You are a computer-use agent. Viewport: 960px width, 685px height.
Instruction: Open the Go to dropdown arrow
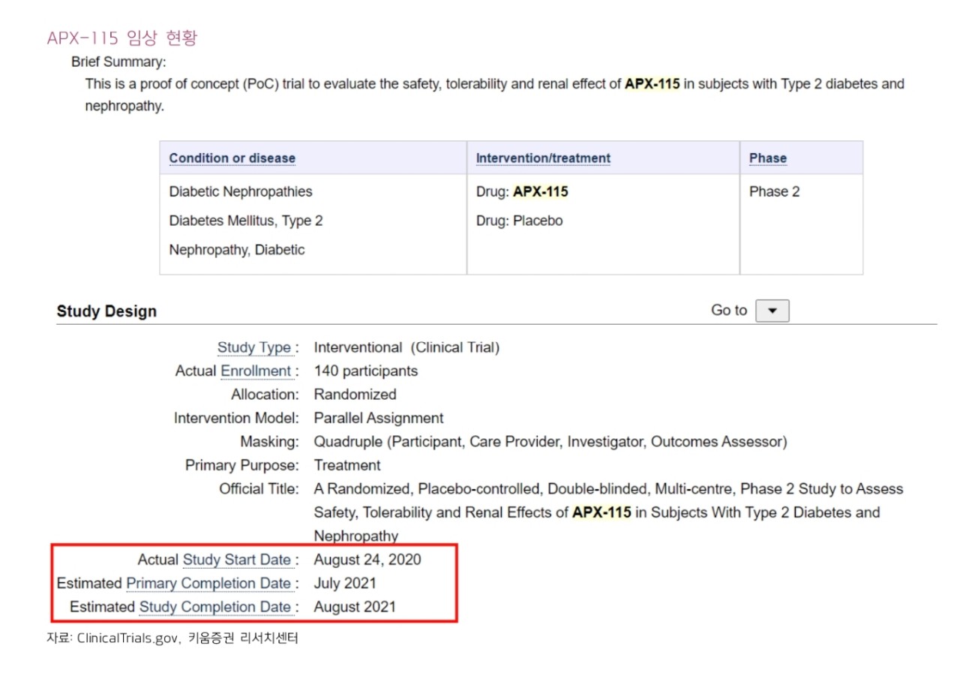click(x=772, y=311)
